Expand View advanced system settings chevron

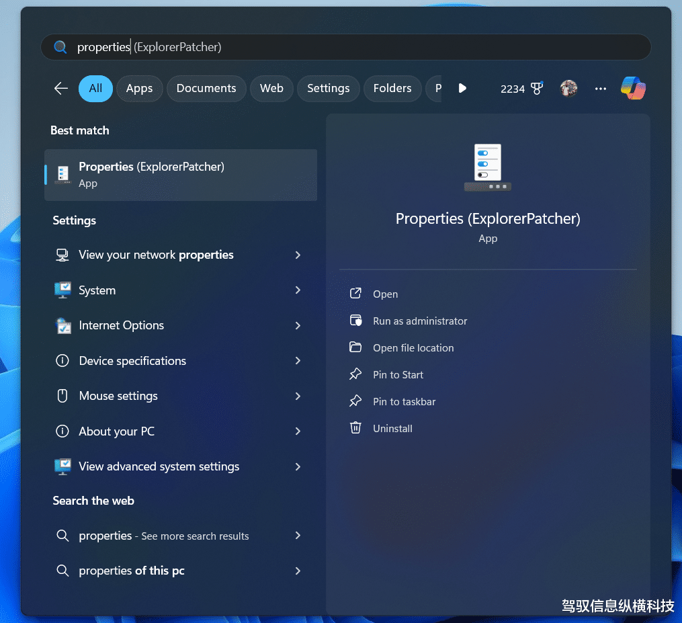click(298, 466)
